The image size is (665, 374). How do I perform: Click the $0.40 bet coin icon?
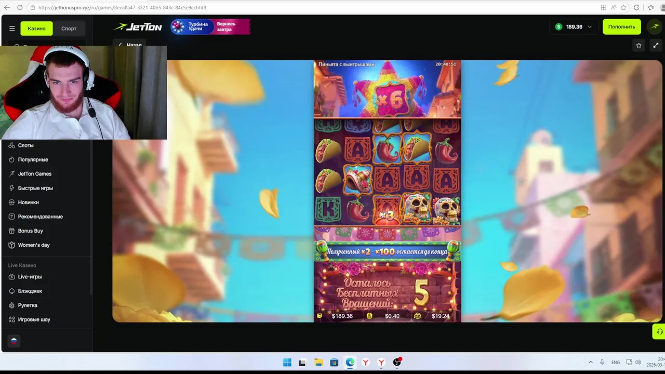pos(369,316)
